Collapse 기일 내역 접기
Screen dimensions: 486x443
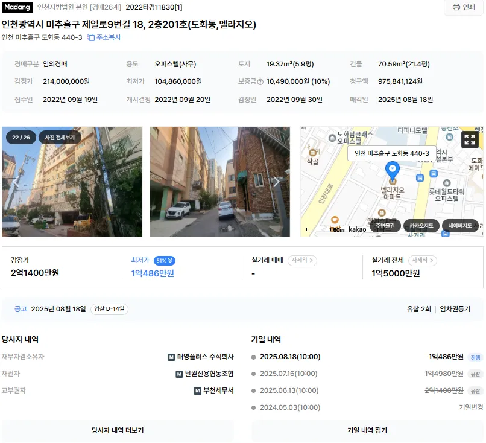point(367,430)
